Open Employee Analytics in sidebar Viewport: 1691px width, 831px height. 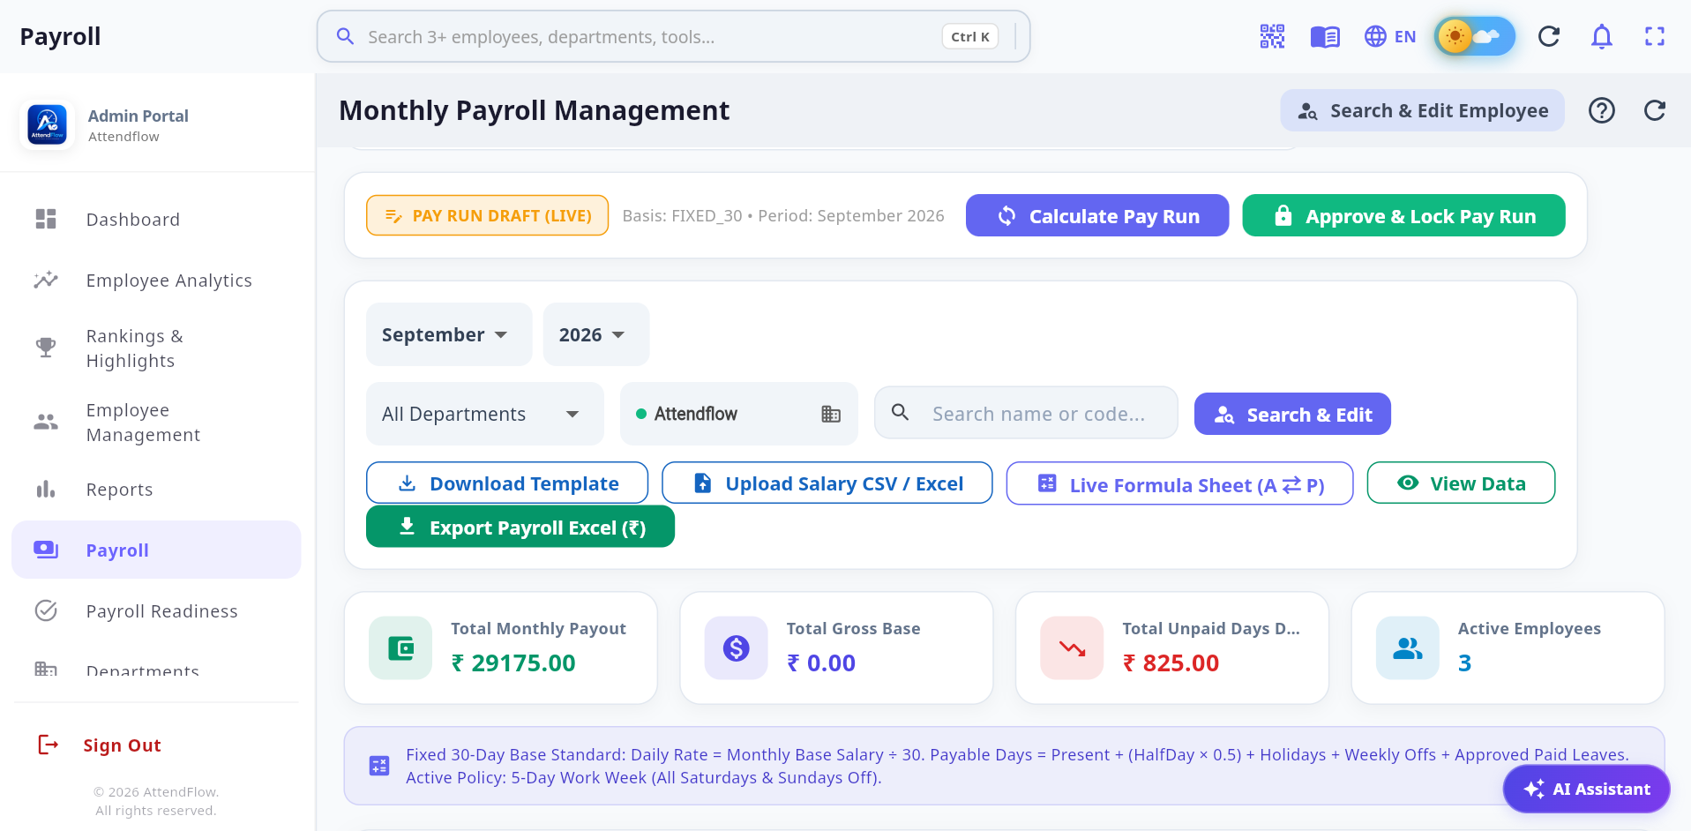point(156,280)
